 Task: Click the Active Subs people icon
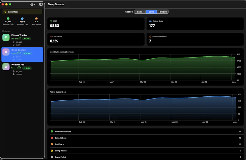pyautogui.click(x=150, y=21)
